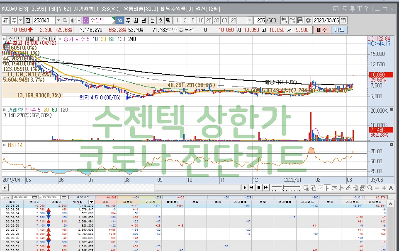Open the 누적순매수 dropdown arrow in table header
Viewport: 399px width, 251px height.
pos(92,202)
